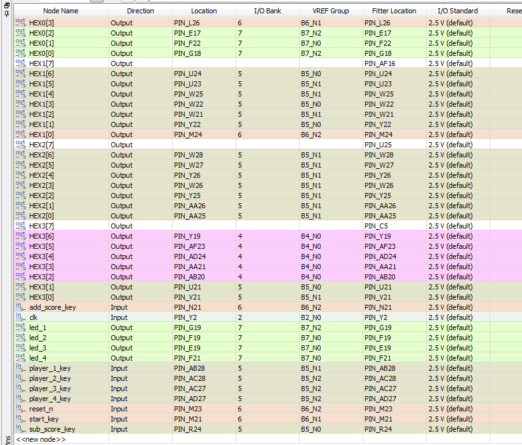Select player_3_key node name
Screen dimensions: 522x445
coord(50,389)
